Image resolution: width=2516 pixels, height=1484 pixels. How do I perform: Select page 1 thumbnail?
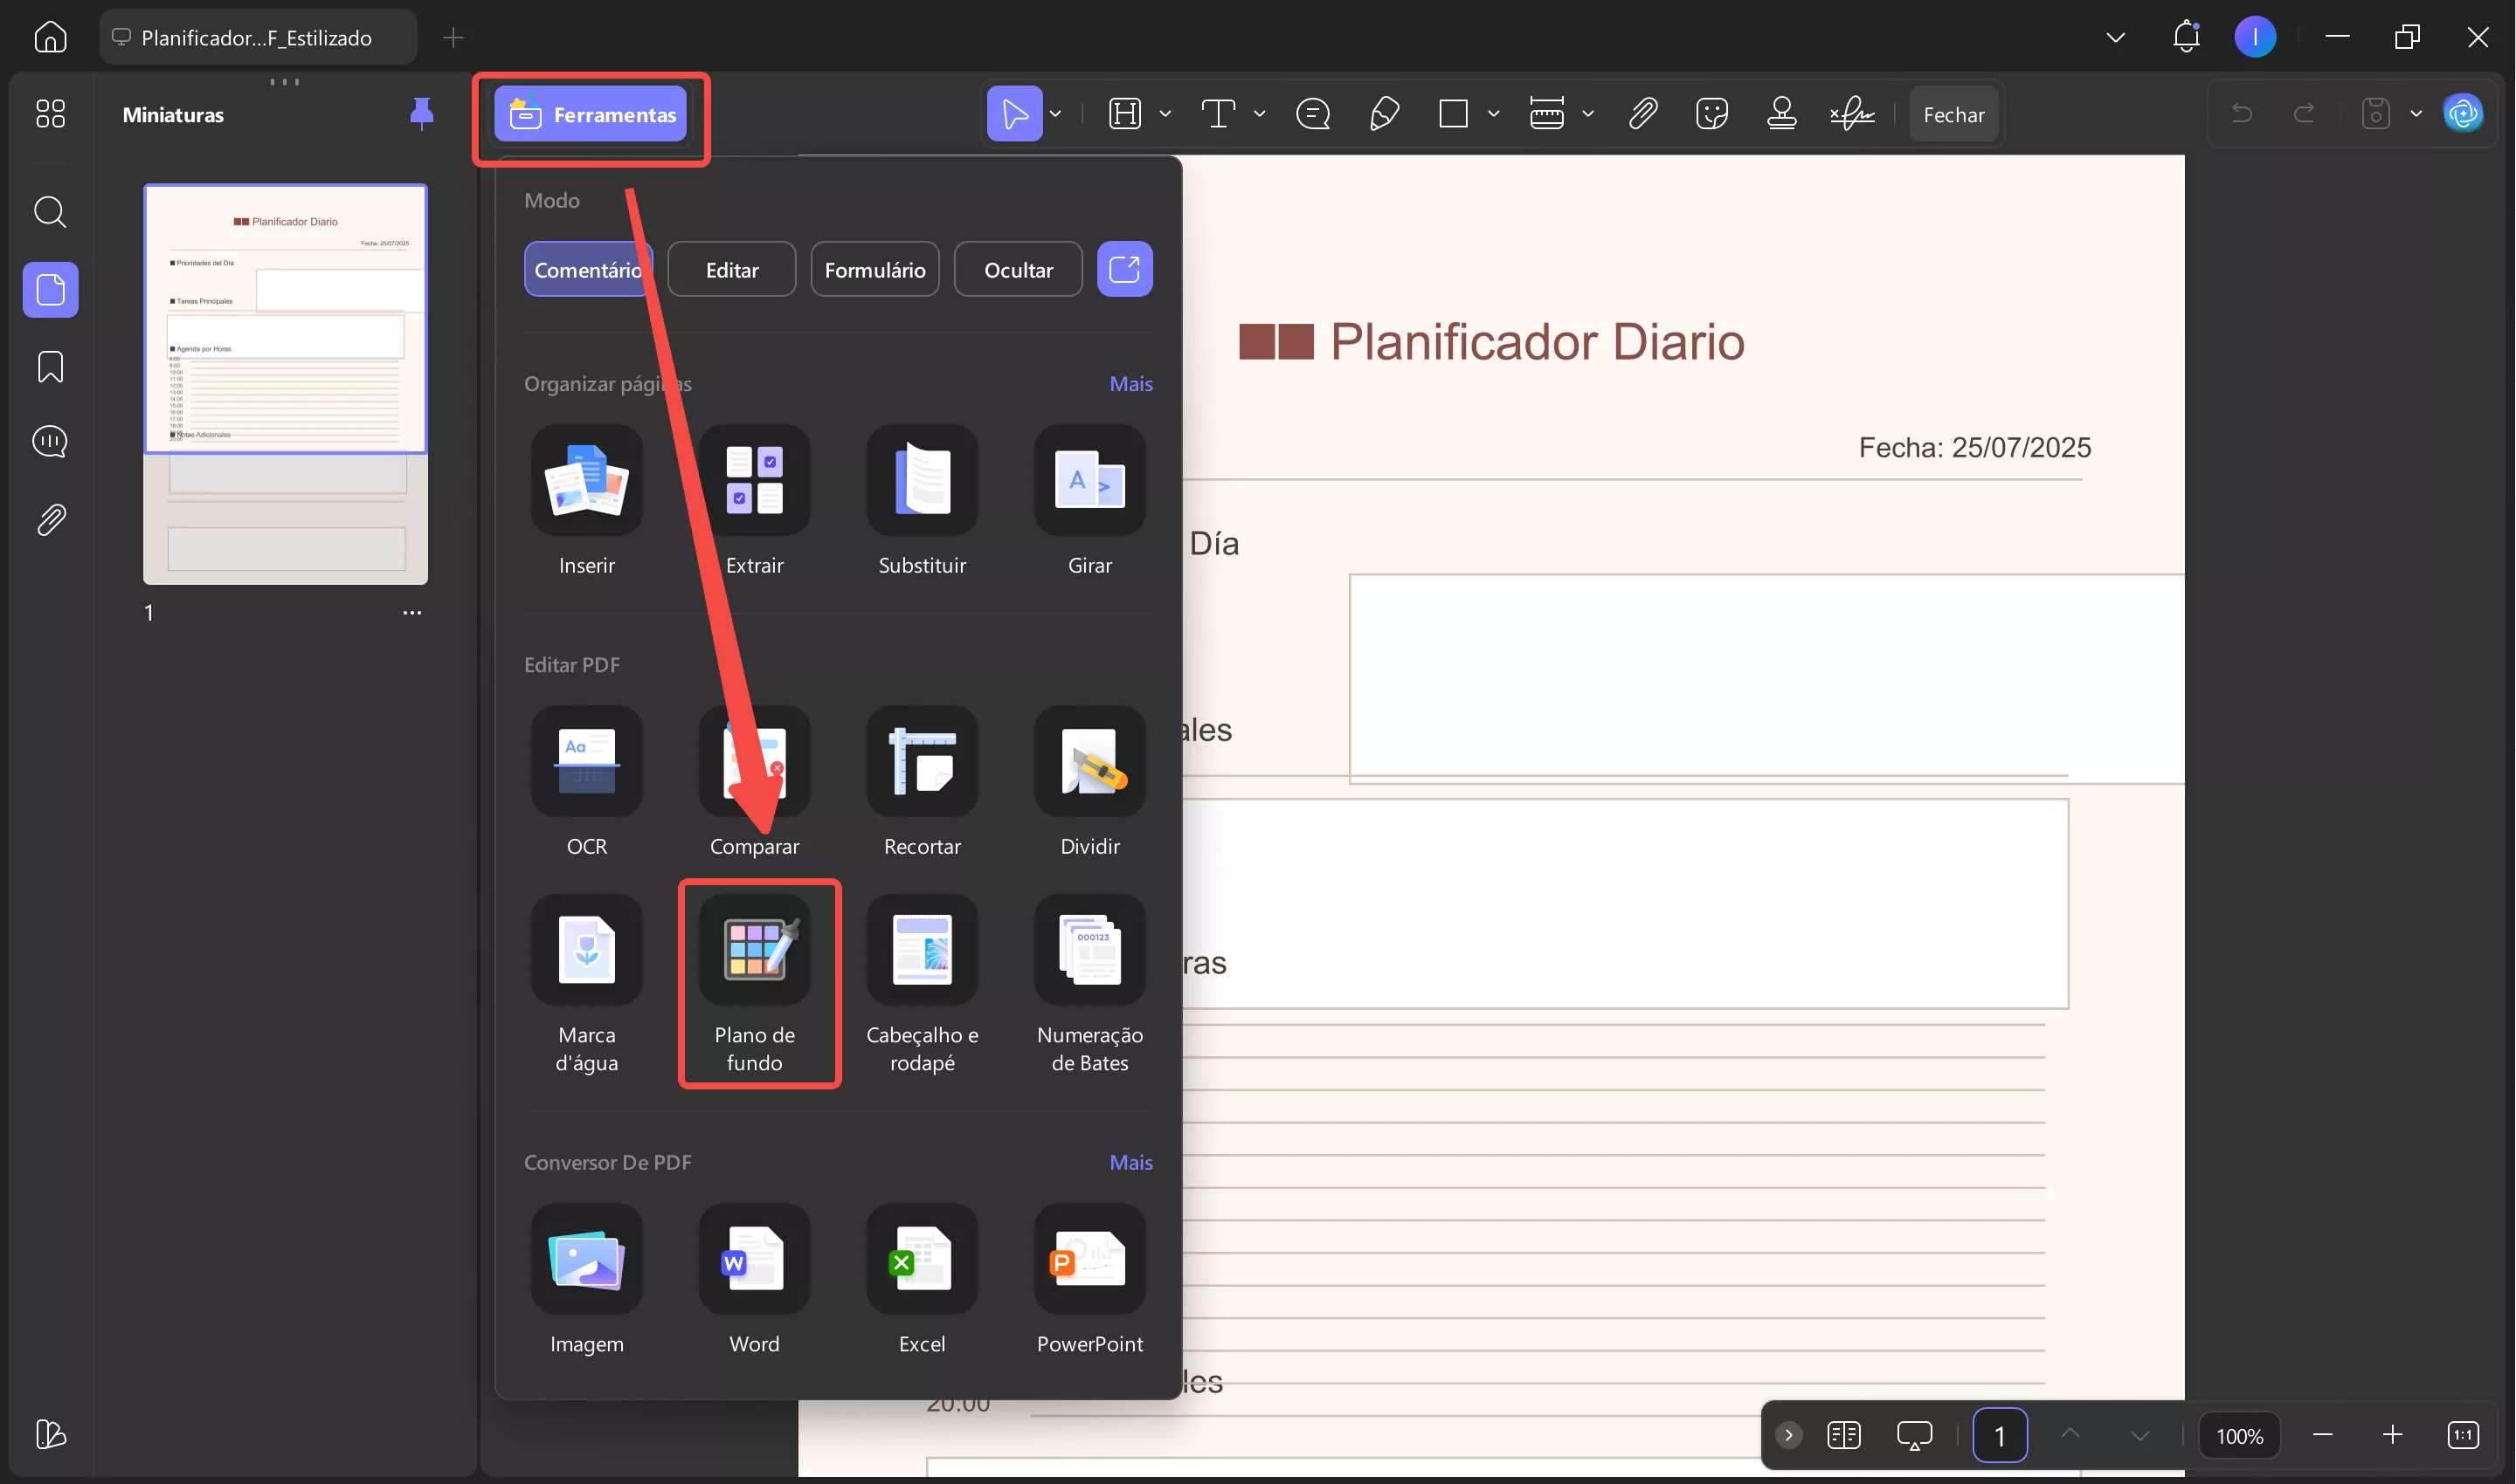click(285, 383)
